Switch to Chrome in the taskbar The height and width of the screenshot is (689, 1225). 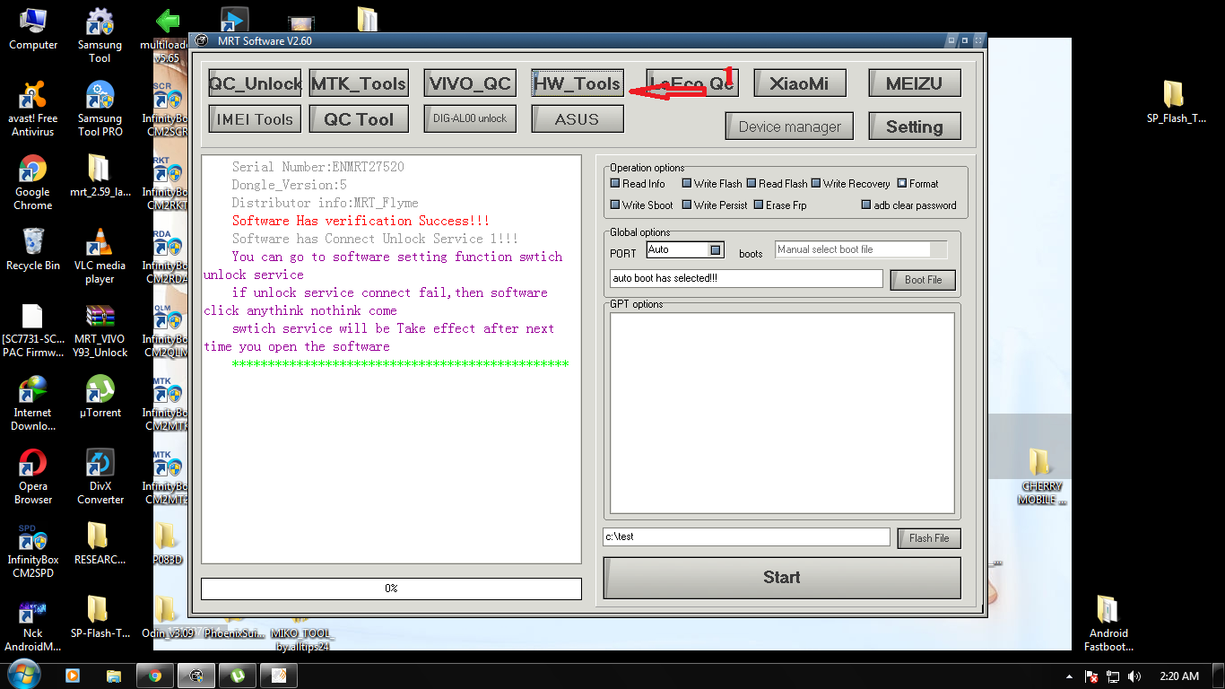pos(155,676)
